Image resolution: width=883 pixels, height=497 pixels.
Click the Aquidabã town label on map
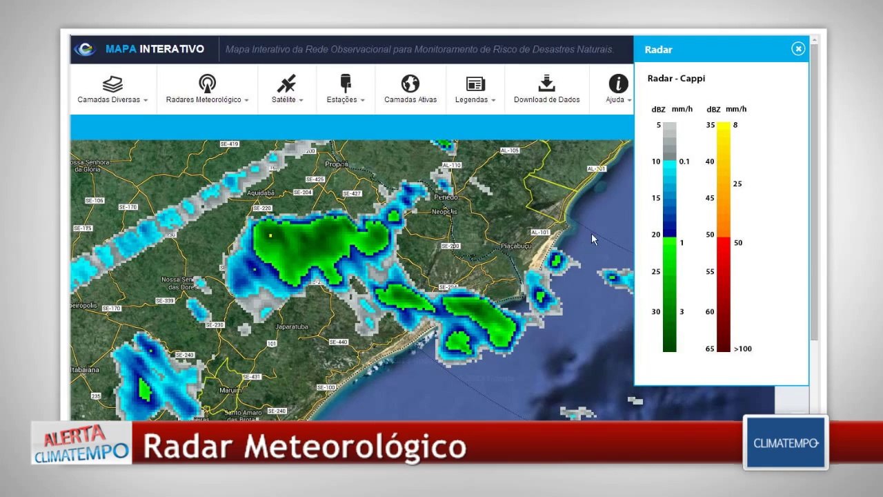(261, 193)
